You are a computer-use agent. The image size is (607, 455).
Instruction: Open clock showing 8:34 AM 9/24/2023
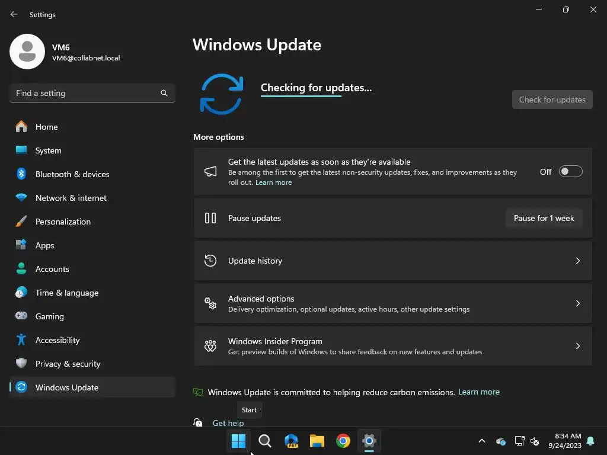(x=565, y=441)
